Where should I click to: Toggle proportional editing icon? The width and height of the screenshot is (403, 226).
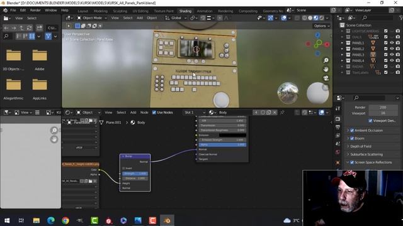pos(220,18)
